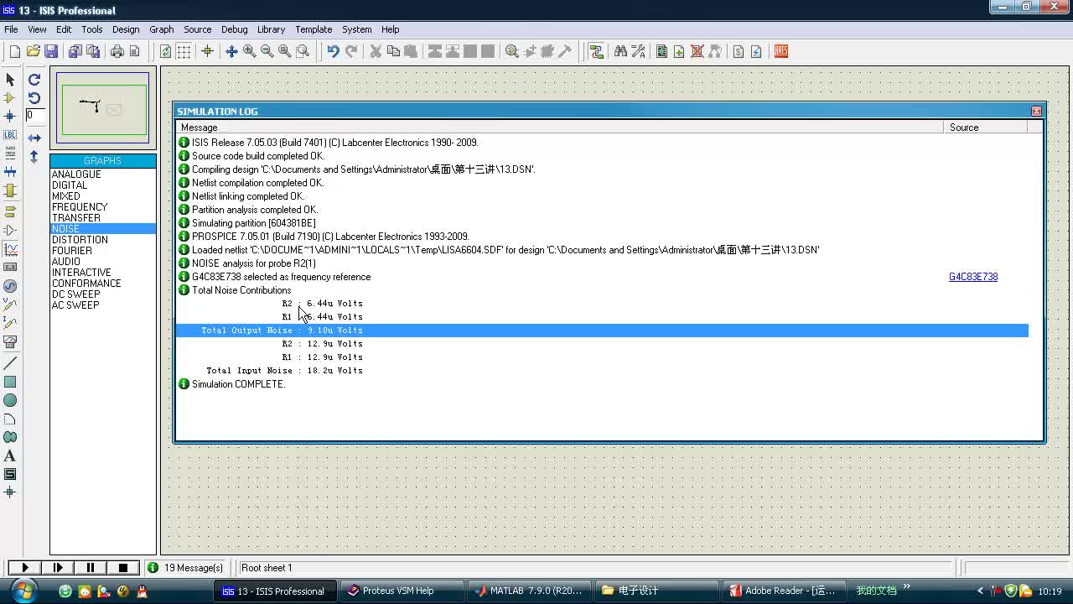Select 2D graphics line tool
Screen dimensions: 1073x604
[10, 363]
